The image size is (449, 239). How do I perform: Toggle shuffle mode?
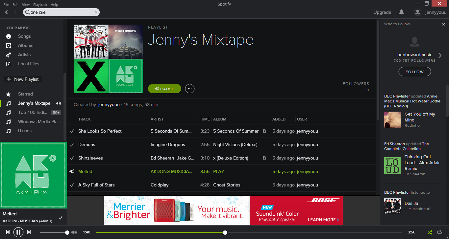[430, 232]
